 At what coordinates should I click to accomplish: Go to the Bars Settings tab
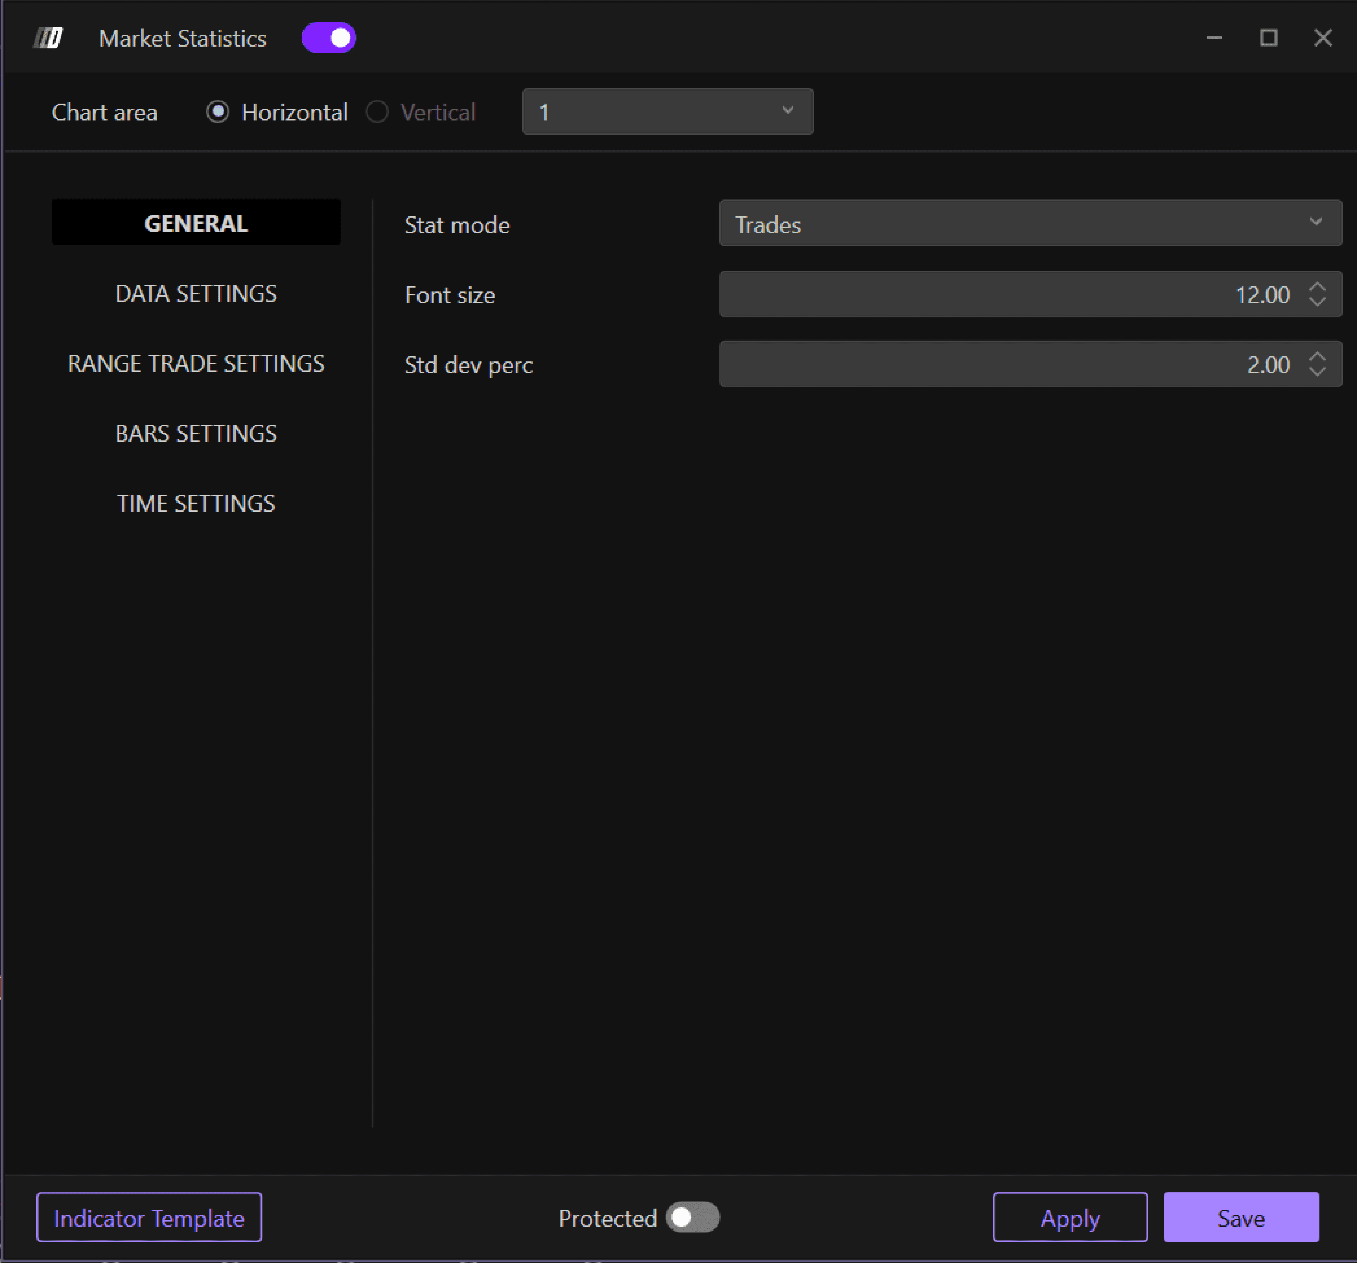196,434
